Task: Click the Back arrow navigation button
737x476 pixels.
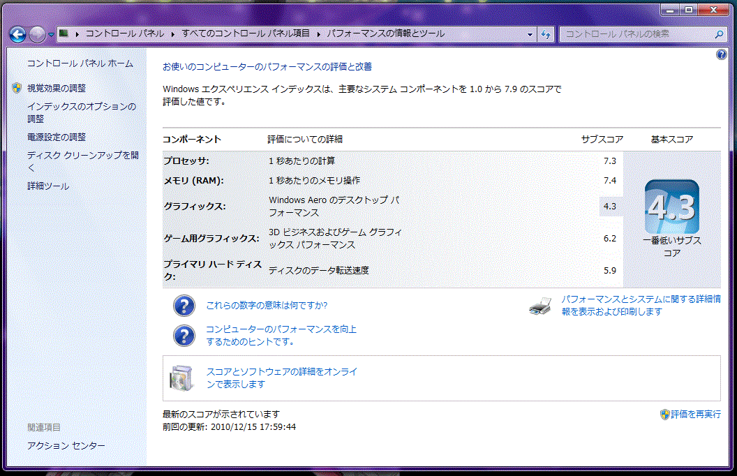Action: click(x=18, y=34)
